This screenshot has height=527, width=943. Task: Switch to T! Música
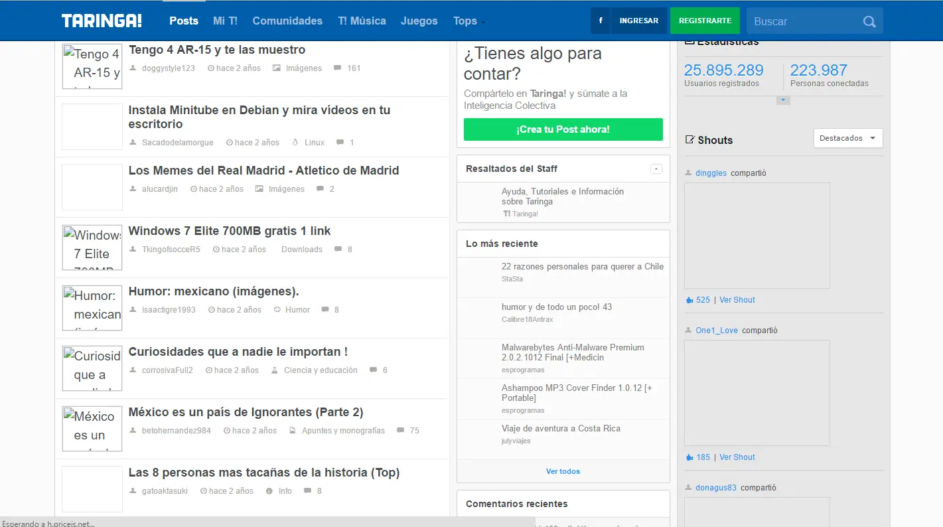click(x=362, y=21)
